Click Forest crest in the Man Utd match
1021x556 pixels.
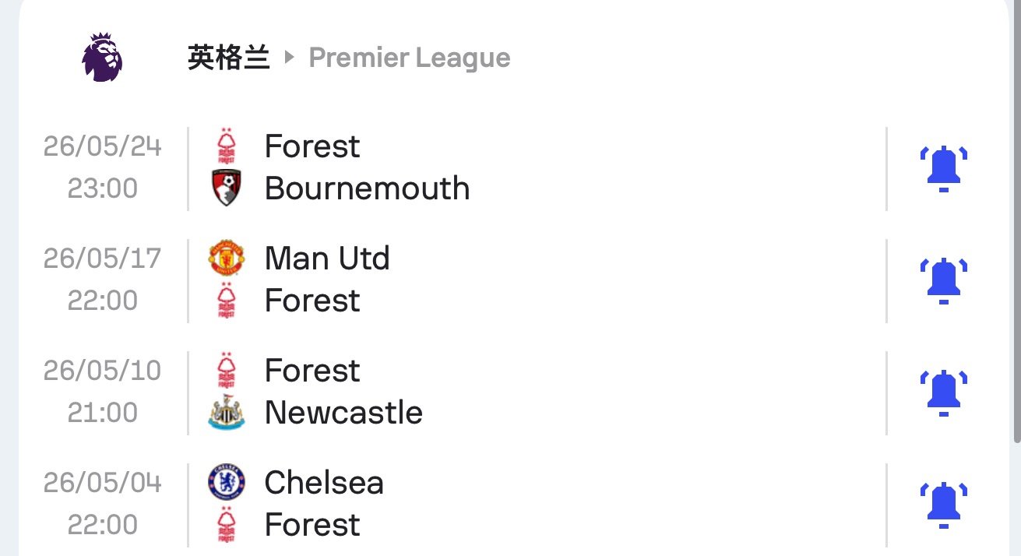tap(227, 301)
